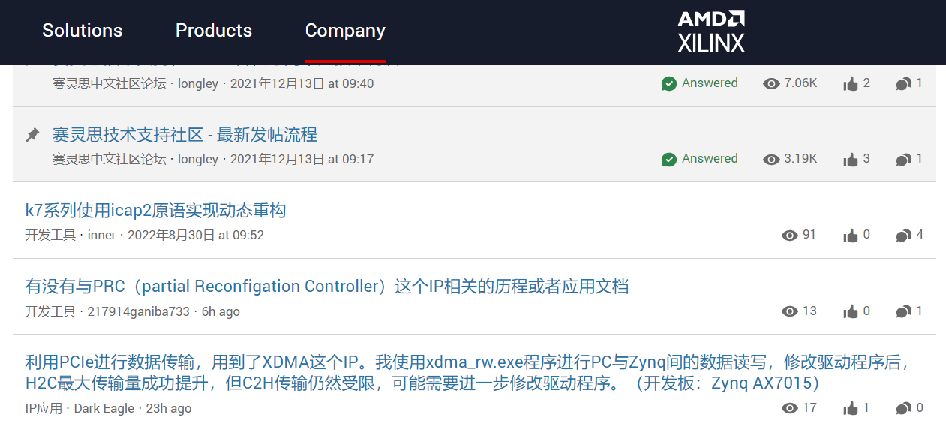Open the k7系列使用icap2原语实现动态重构 post

coord(155,211)
